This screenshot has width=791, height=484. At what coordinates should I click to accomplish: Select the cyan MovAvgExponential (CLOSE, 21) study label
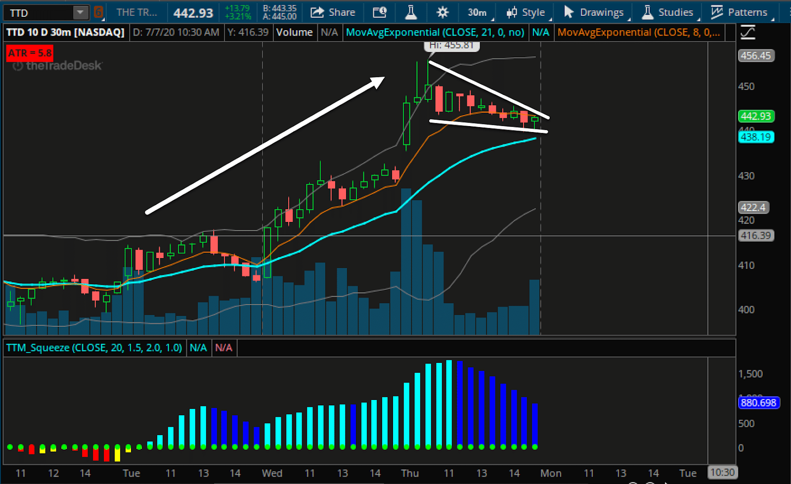click(435, 33)
